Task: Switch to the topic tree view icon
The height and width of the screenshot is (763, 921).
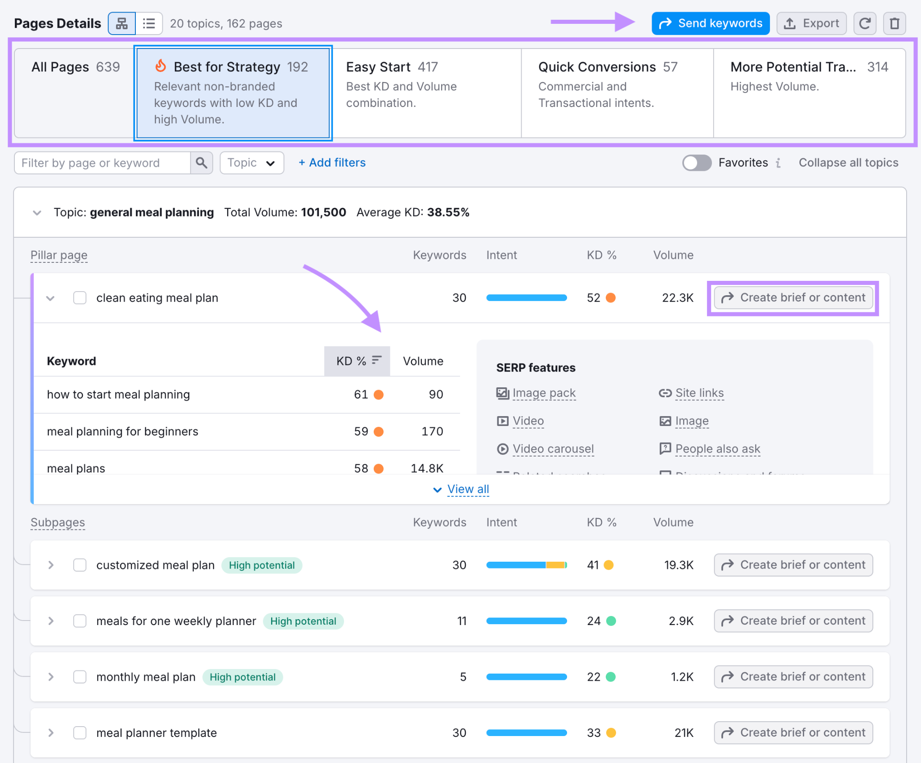Action: click(x=122, y=23)
